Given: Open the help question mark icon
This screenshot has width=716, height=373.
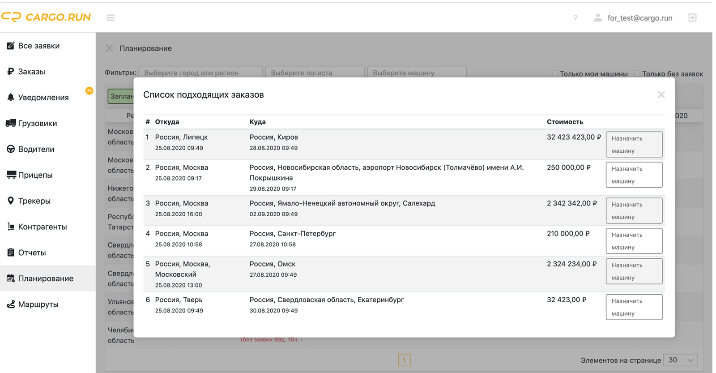Looking at the screenshot, I should tap(575, 18).
